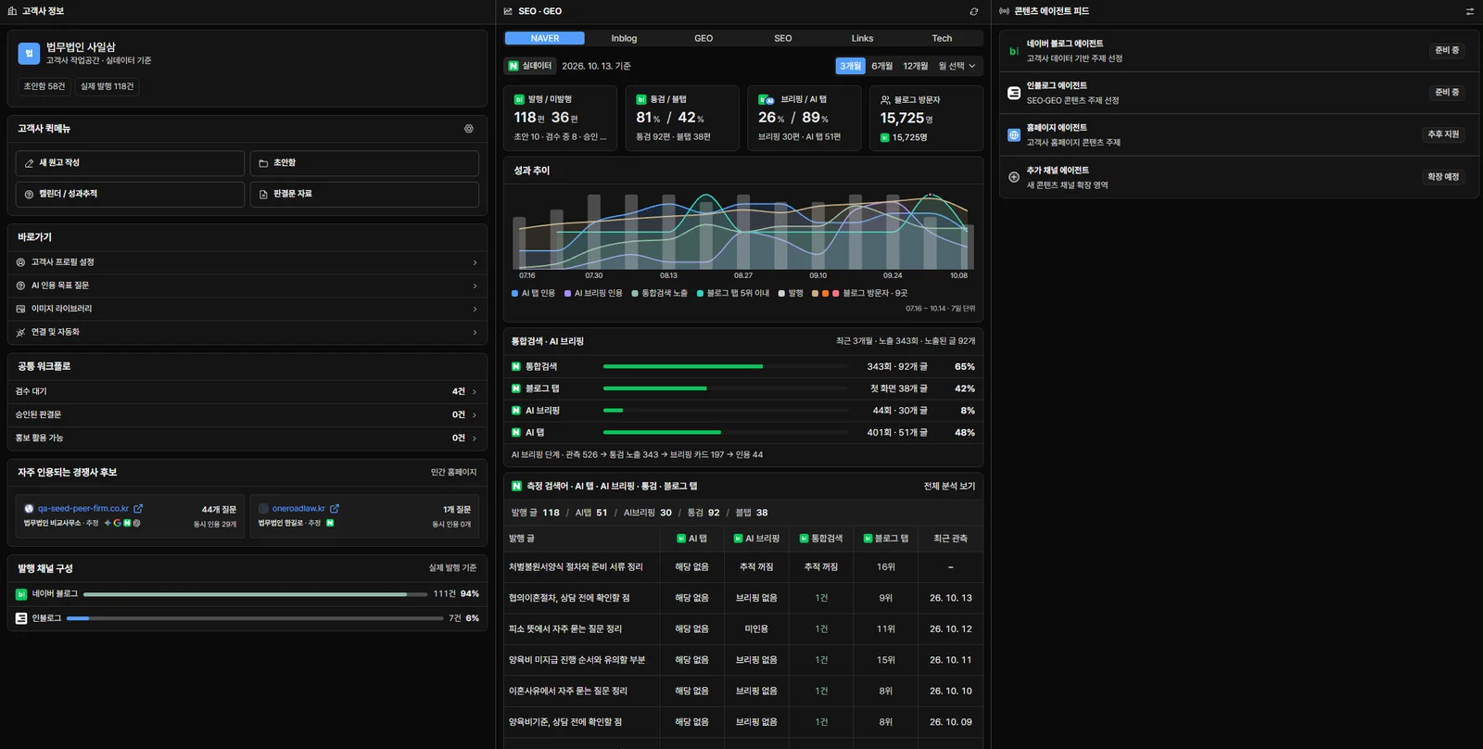The width and height of the screenshot is (1483, 749).
Task: Click the refresh icon in the SEO · GEO header
Action: click(x=973, y=12)
